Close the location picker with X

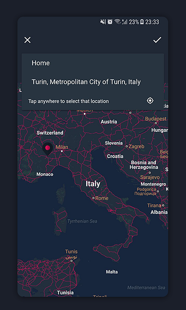(27, 40)
